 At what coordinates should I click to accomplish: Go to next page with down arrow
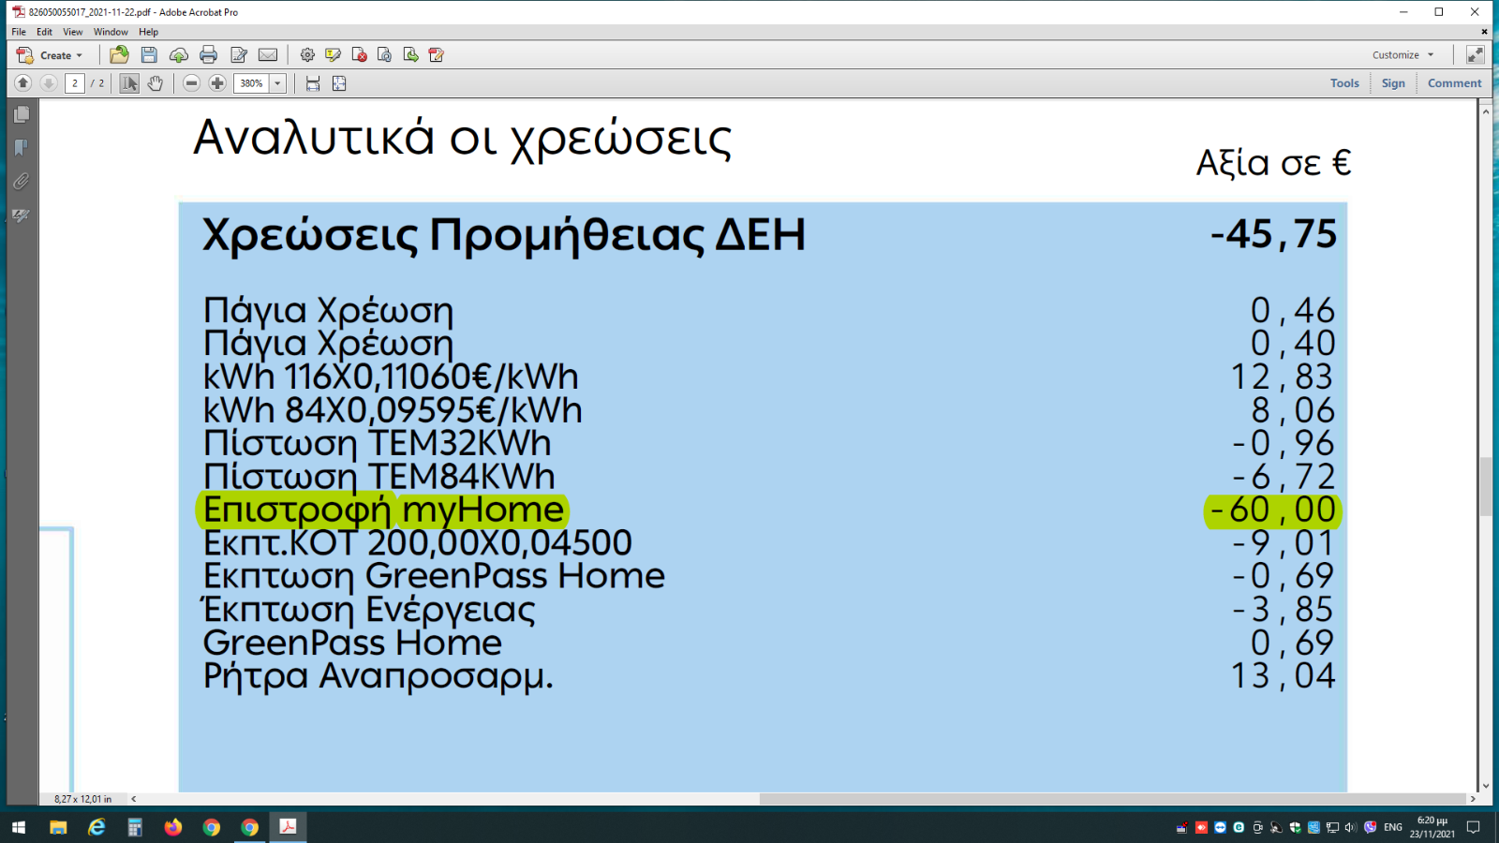49,83
